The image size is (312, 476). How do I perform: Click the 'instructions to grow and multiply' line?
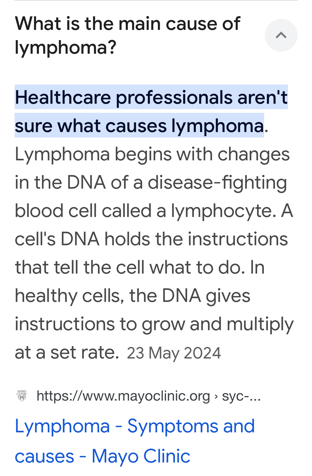(154, 324)
